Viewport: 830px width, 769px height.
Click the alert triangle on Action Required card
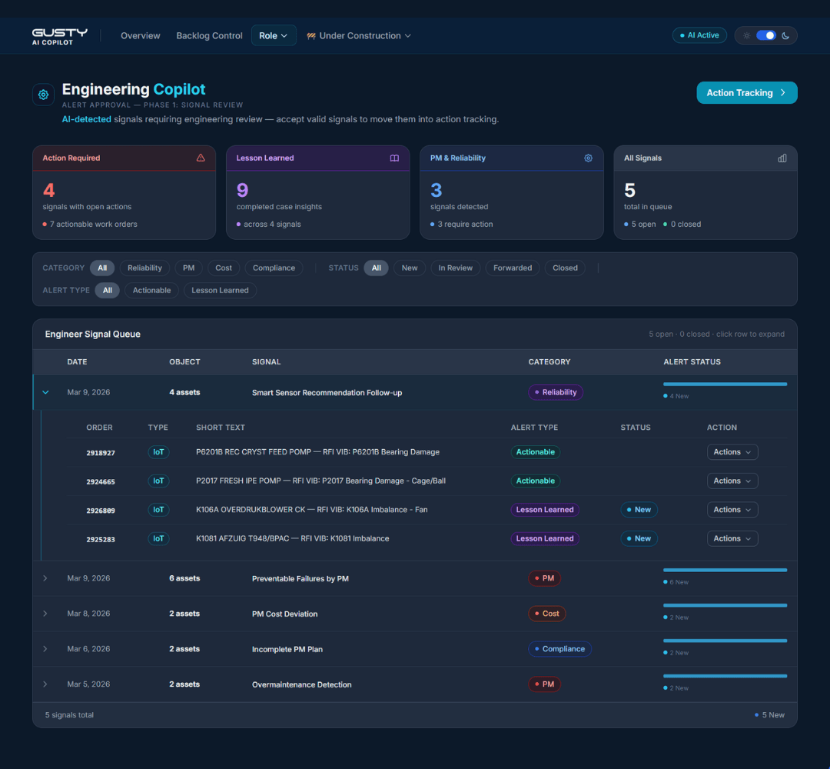(201, 157)
